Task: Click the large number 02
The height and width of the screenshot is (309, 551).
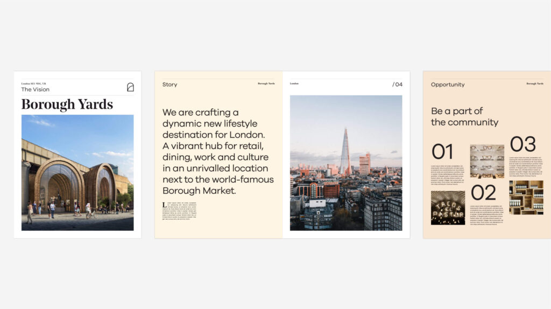Action: (483, 193)
